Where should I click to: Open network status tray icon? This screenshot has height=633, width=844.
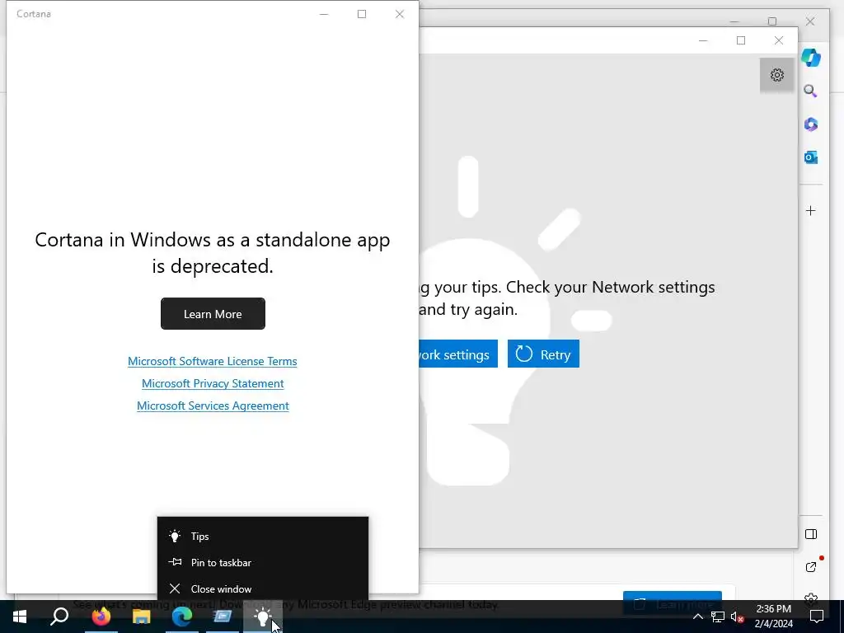tap(718, 617)
